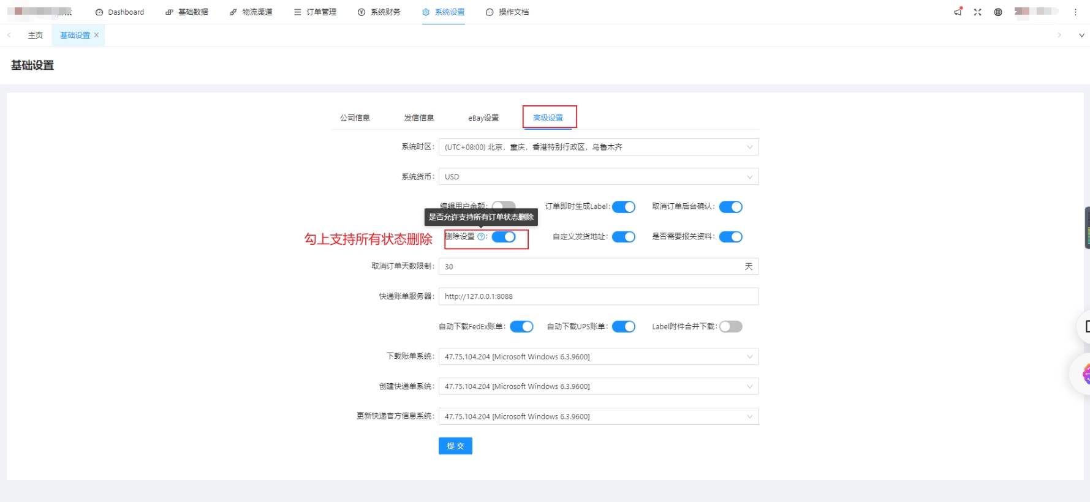Click the 提交 submit button
The image size is (1090, 502).
click(455, 446)
